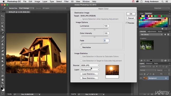
Task: Select the Brush tool
Action: 2,41
